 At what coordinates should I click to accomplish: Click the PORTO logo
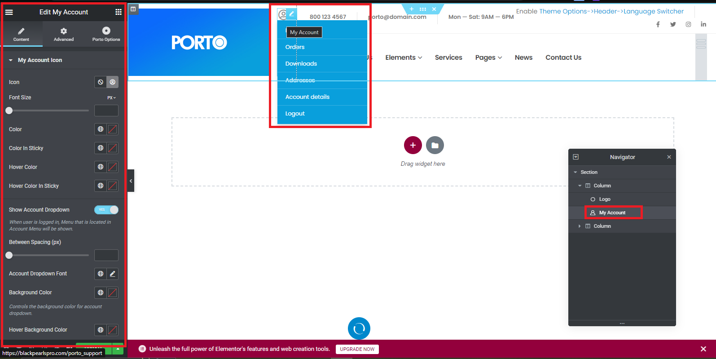pos(199,43)
